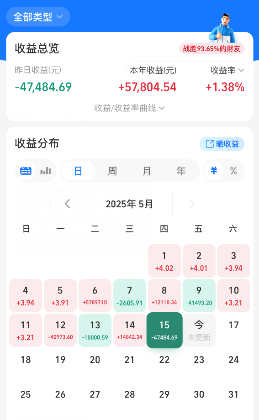Open the 2025年5月 month picker
The width and height of the screenshot is (259, 420).
click(130, 204)
